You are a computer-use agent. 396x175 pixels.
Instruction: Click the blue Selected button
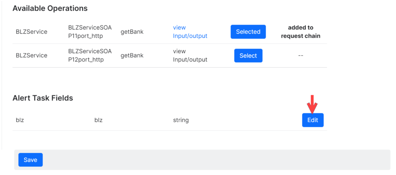click(248, 32)
